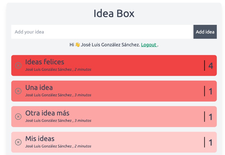Click the vote number for "Mis ideas"
This screenshot has height=155, width=225.
click(x=211, y=142)
